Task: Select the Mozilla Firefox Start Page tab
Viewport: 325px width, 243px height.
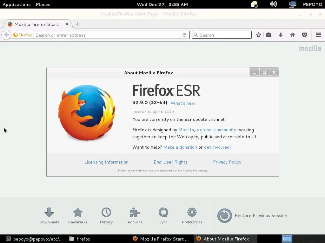Action: (38, 24)
